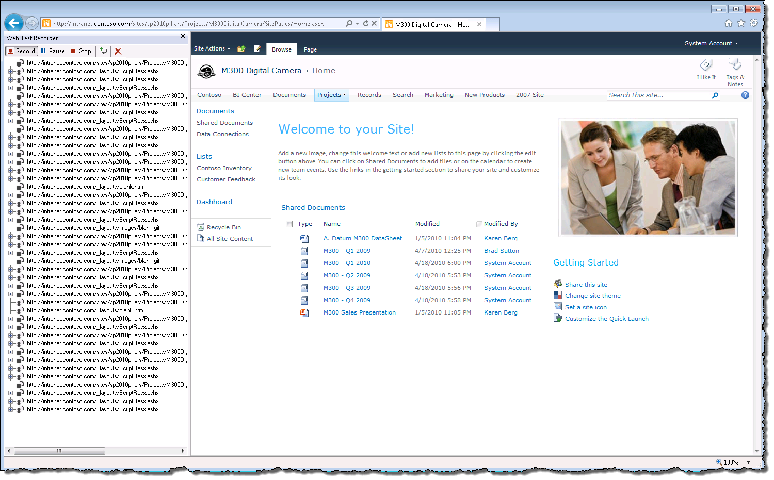
Task: Click the I Like It icon
Action: (706, 70)
